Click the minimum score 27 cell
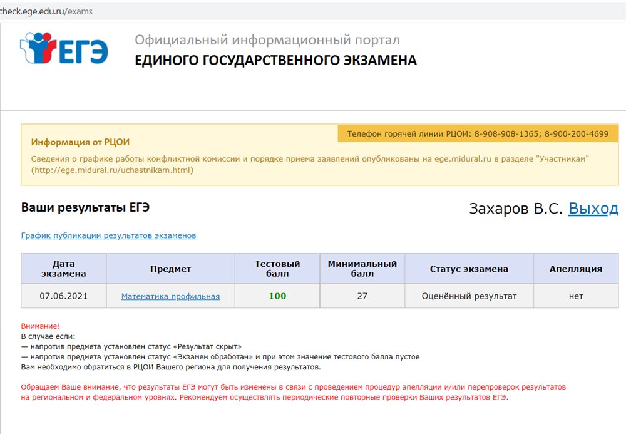 (362, 296)
